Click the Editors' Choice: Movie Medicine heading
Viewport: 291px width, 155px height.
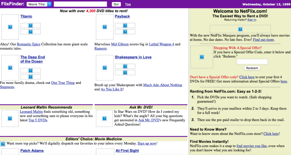pyautogui.click(x=94, y=139)
